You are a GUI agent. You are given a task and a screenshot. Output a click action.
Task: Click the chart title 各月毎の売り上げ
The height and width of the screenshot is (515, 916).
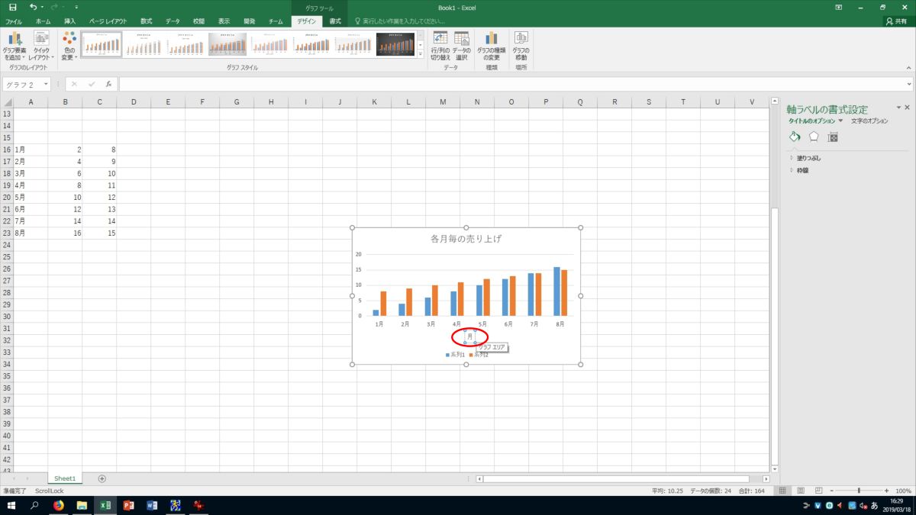pyautogui.click(x=466, y=239)
